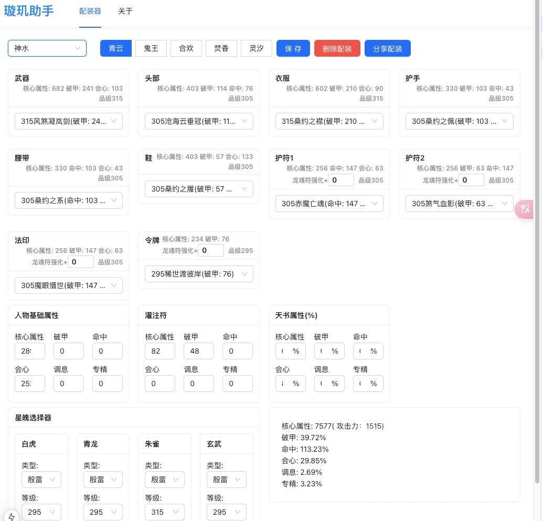543x521 pixels.
Task: Open the 神水 configuration dropdown
Action: coord(47,48)
